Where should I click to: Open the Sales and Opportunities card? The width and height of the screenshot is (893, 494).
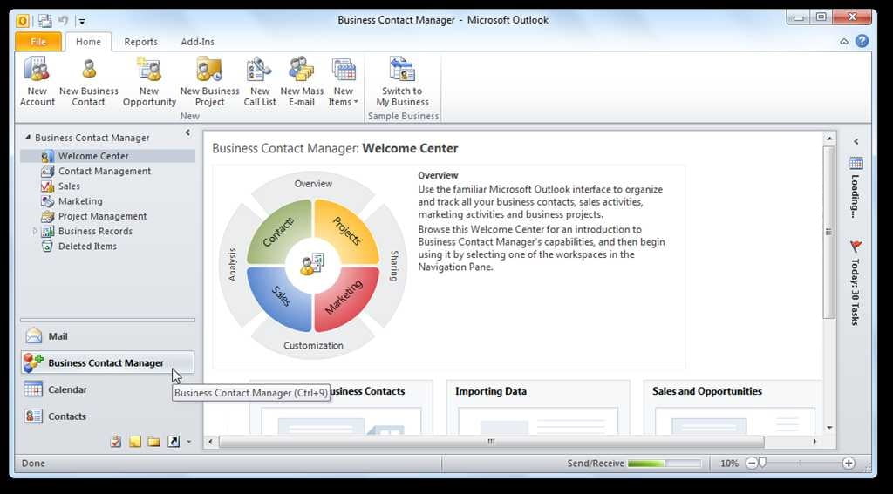click(733, 408)
